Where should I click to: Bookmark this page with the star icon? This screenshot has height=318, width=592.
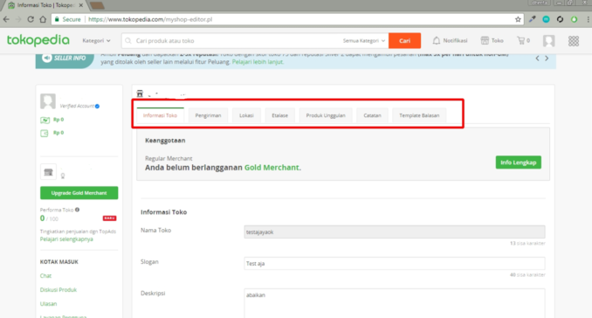(x=518, y=19)
